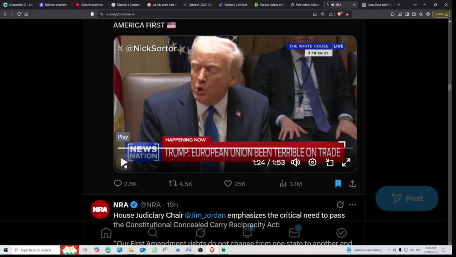
Task: Open the @Jim_Jordan mention link
Action: pos(205,215)
